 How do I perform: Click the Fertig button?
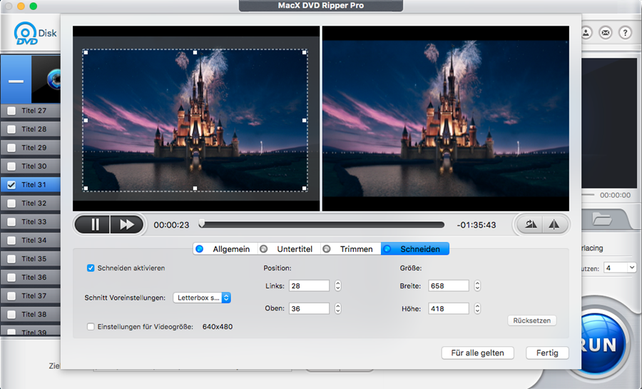[547, 353]
